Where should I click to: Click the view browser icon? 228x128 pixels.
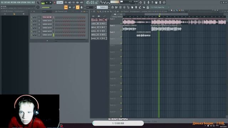click(x=128, y=7)
